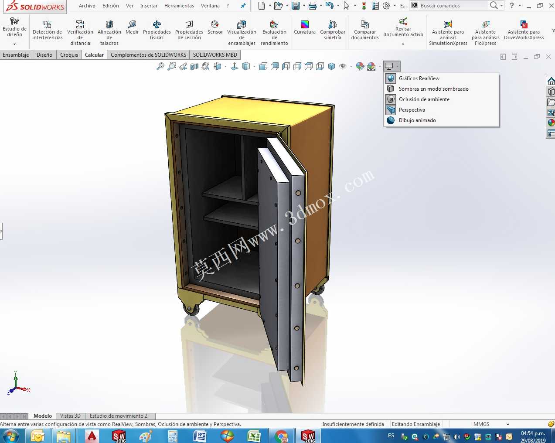The width and height of the screenshot is (555, 443).
Task: Open the Alineación de taladros tool
Action: pos(109,33)
